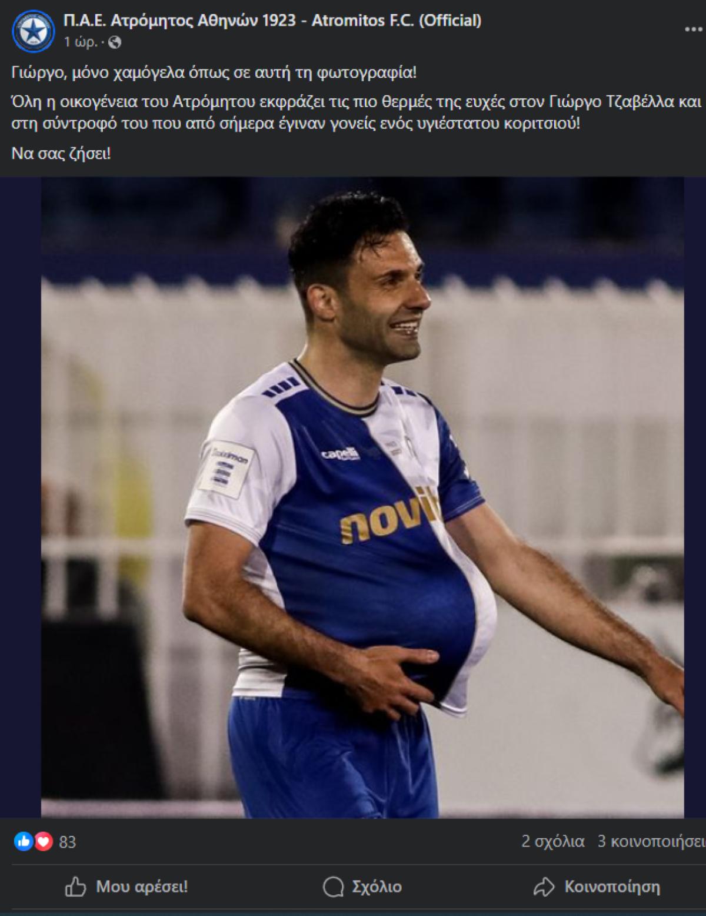
Task: Select the Κοινοποίηση share button
Action: pos(596,887)
